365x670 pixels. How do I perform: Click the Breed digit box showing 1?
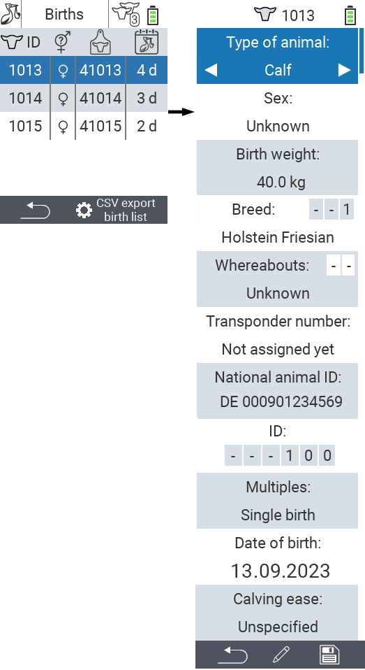346,210
